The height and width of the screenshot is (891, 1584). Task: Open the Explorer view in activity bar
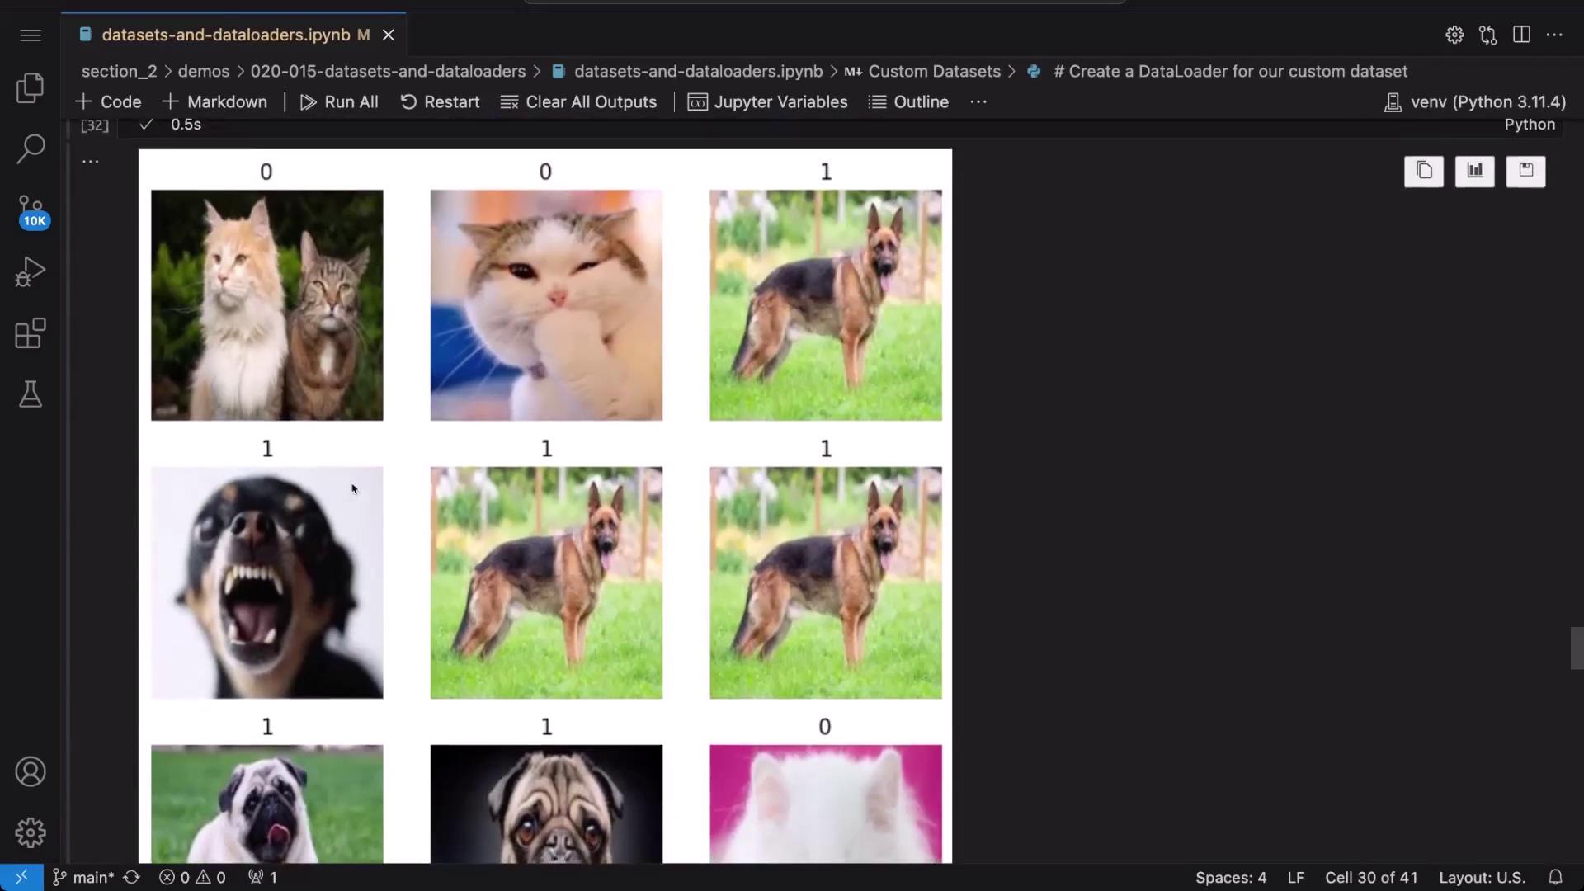click(31, 88)
